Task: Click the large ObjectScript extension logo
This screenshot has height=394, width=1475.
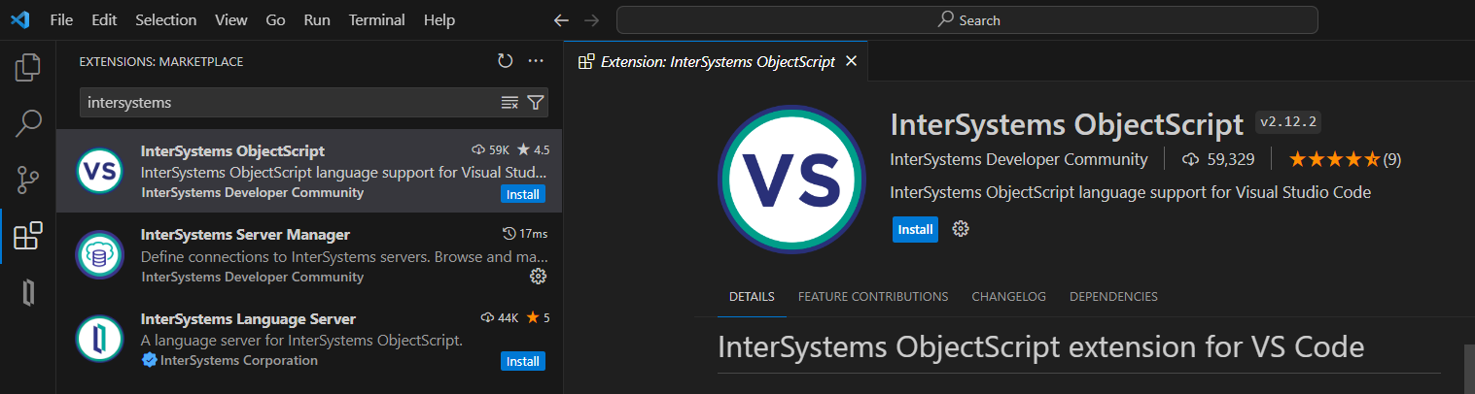Action: click(791, 180)
